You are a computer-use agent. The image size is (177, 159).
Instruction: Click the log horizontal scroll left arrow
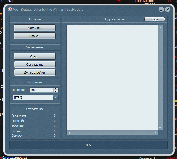(x=69, y=133)
